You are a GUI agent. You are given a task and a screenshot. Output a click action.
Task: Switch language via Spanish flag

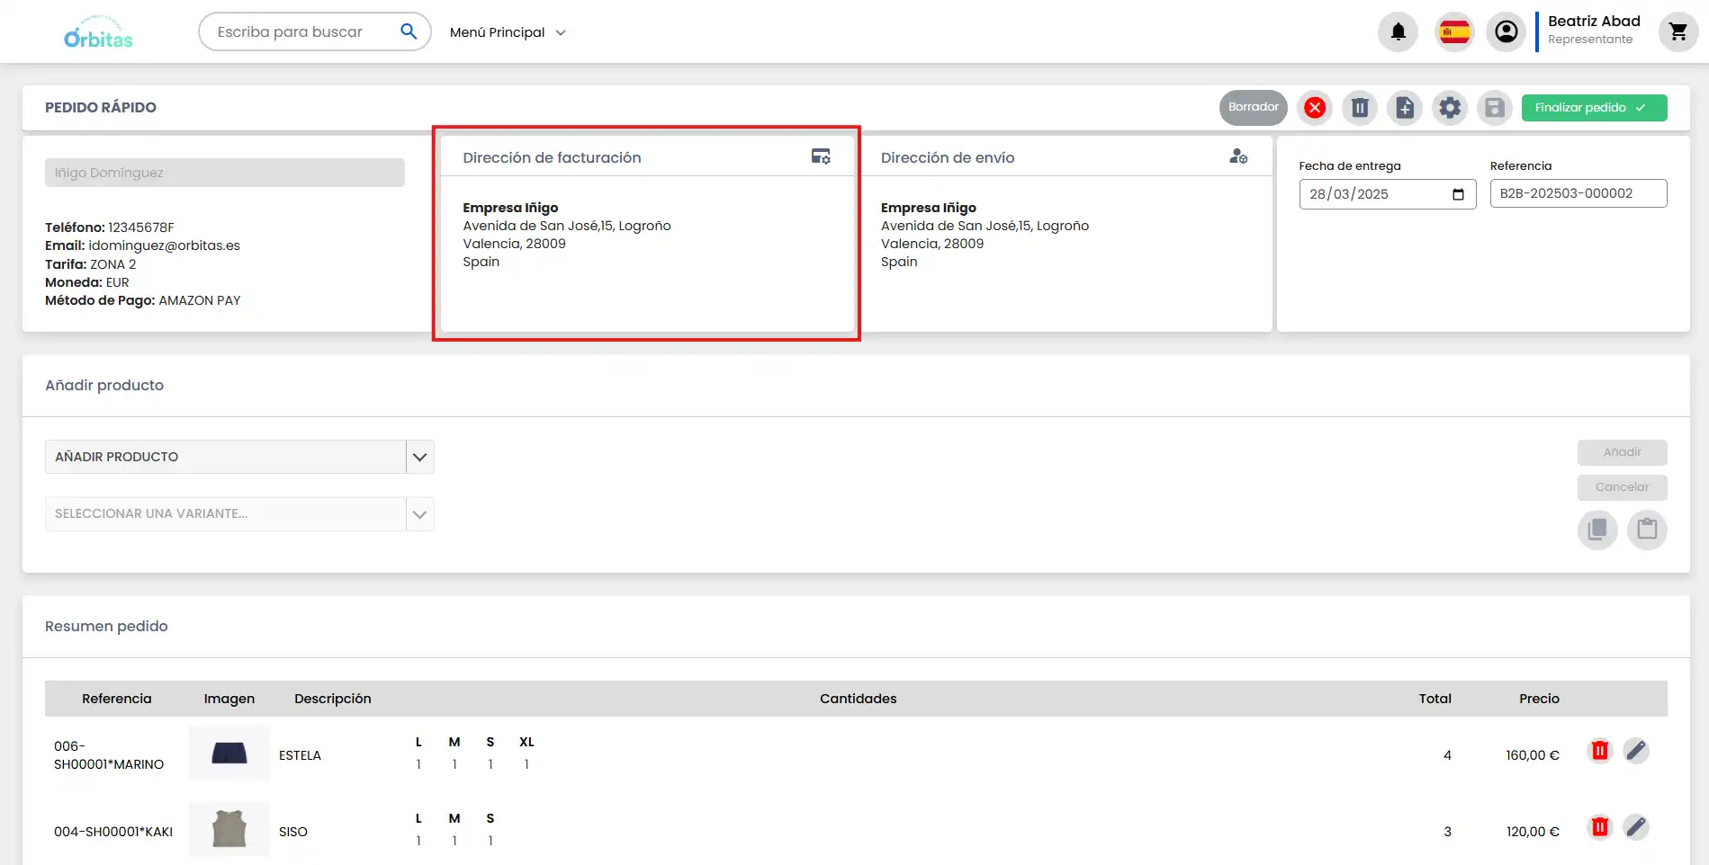[x=1454, y=32]
